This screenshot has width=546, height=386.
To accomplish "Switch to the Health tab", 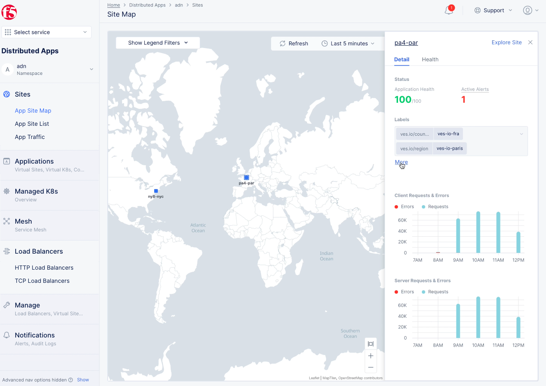I will click(430, 59).
